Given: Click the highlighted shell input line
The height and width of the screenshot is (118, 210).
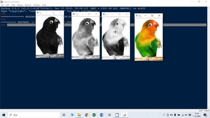Looking at the screenshot, I should pyautogui.click(x=107, y=25).
